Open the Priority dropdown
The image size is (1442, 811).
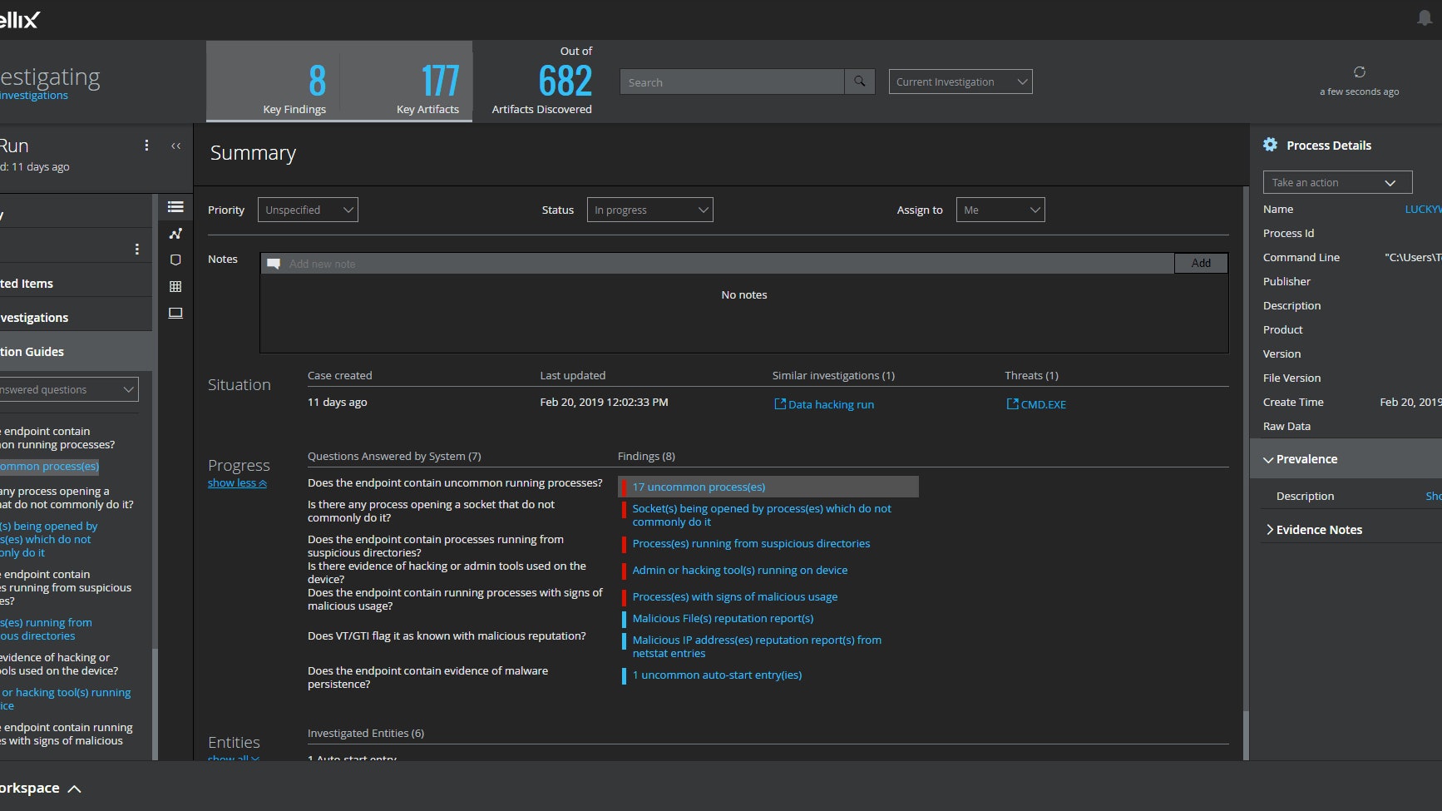pos(308,210)
